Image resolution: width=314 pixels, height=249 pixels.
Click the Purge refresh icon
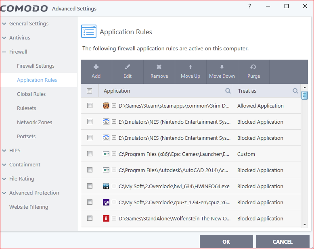pyautogui.click(x=253, y=67)
